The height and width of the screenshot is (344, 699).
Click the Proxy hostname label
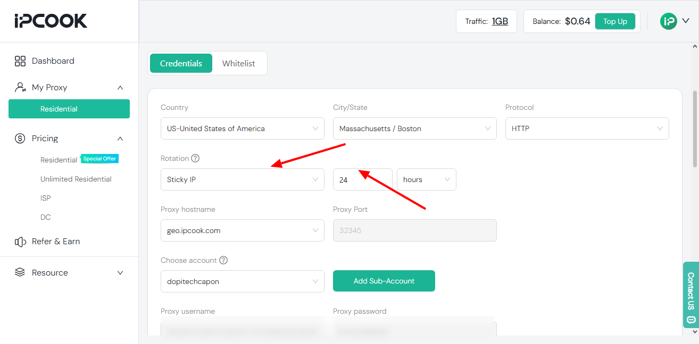pos(188,209)
